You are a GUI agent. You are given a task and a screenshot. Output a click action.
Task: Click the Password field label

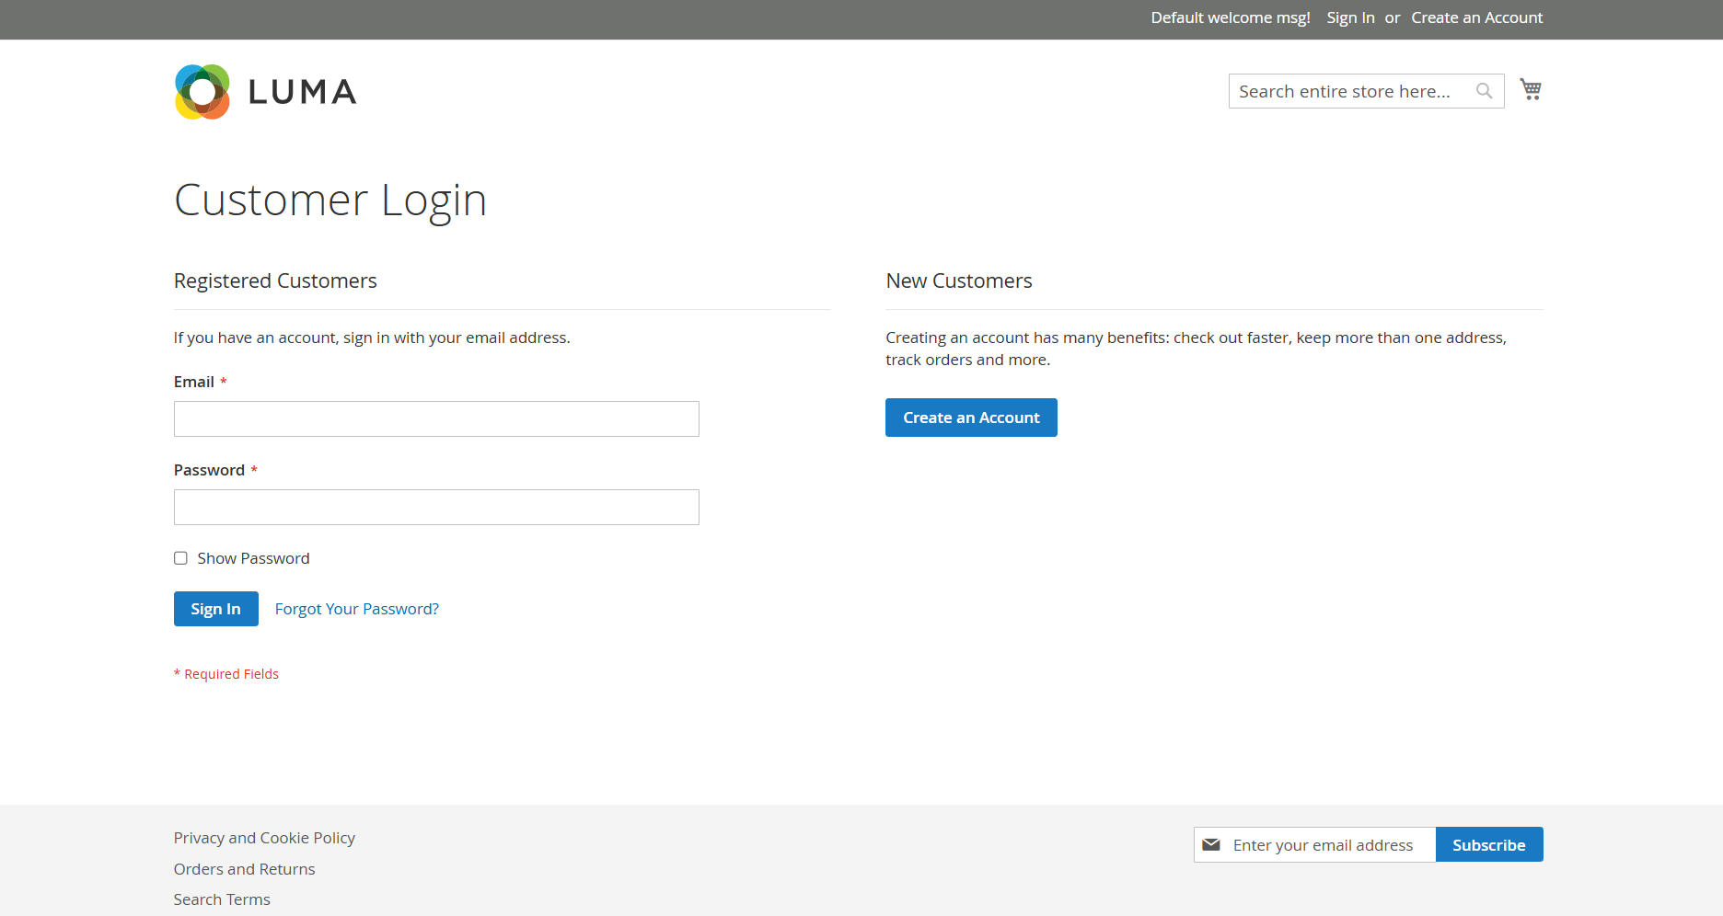[x=209, y=470]
